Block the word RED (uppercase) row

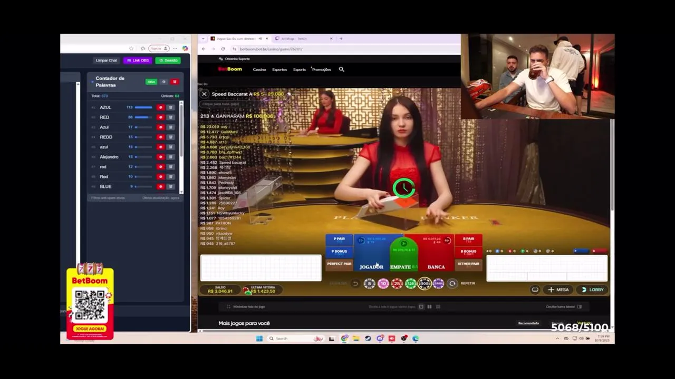[x=161, y=117]
